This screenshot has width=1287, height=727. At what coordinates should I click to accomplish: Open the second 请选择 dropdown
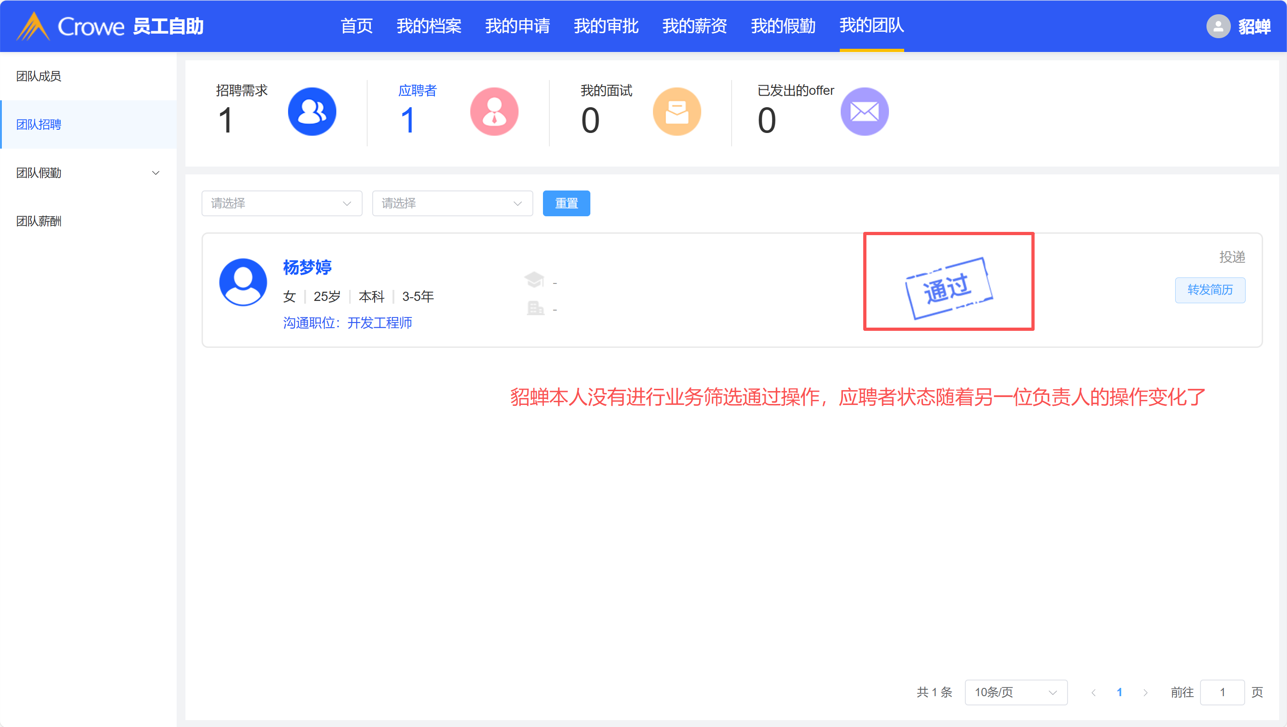click(x=452, y=203)
